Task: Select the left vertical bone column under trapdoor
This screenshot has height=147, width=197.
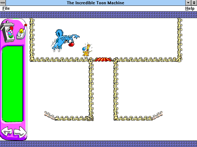Action: coord(91,89)
